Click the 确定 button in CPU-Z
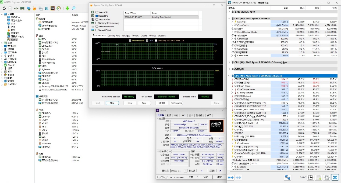 (219, 177)
